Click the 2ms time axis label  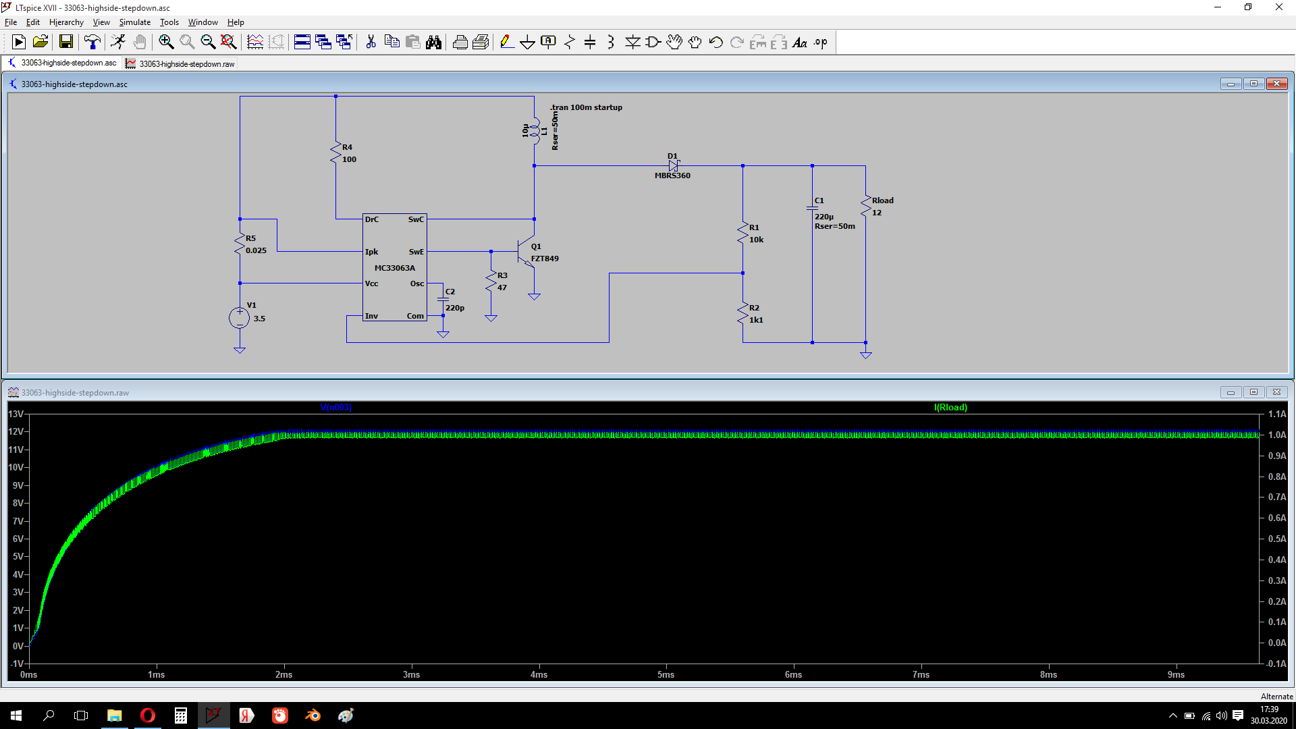pos(284,674)
